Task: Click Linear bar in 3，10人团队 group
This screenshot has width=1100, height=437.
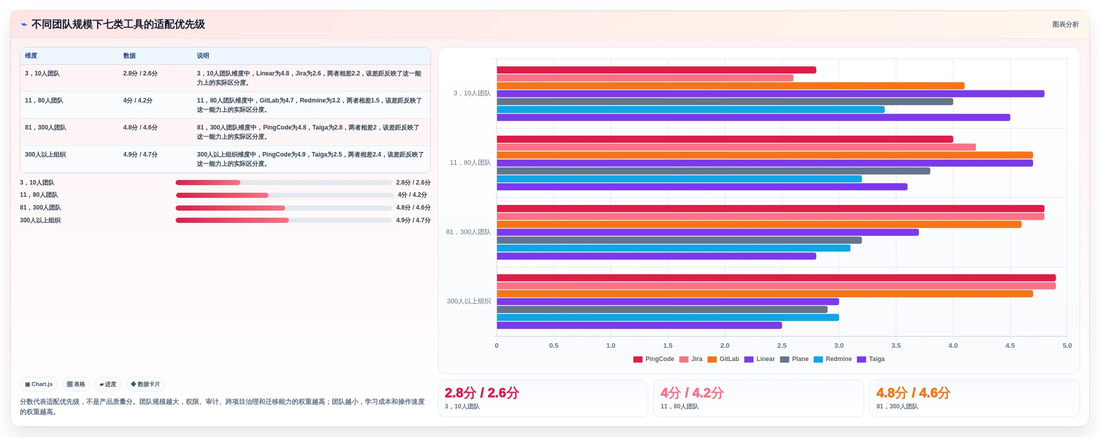Action: pos(770,94)
